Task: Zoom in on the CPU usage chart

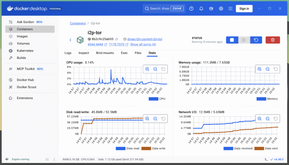Action: coord(147,69)
